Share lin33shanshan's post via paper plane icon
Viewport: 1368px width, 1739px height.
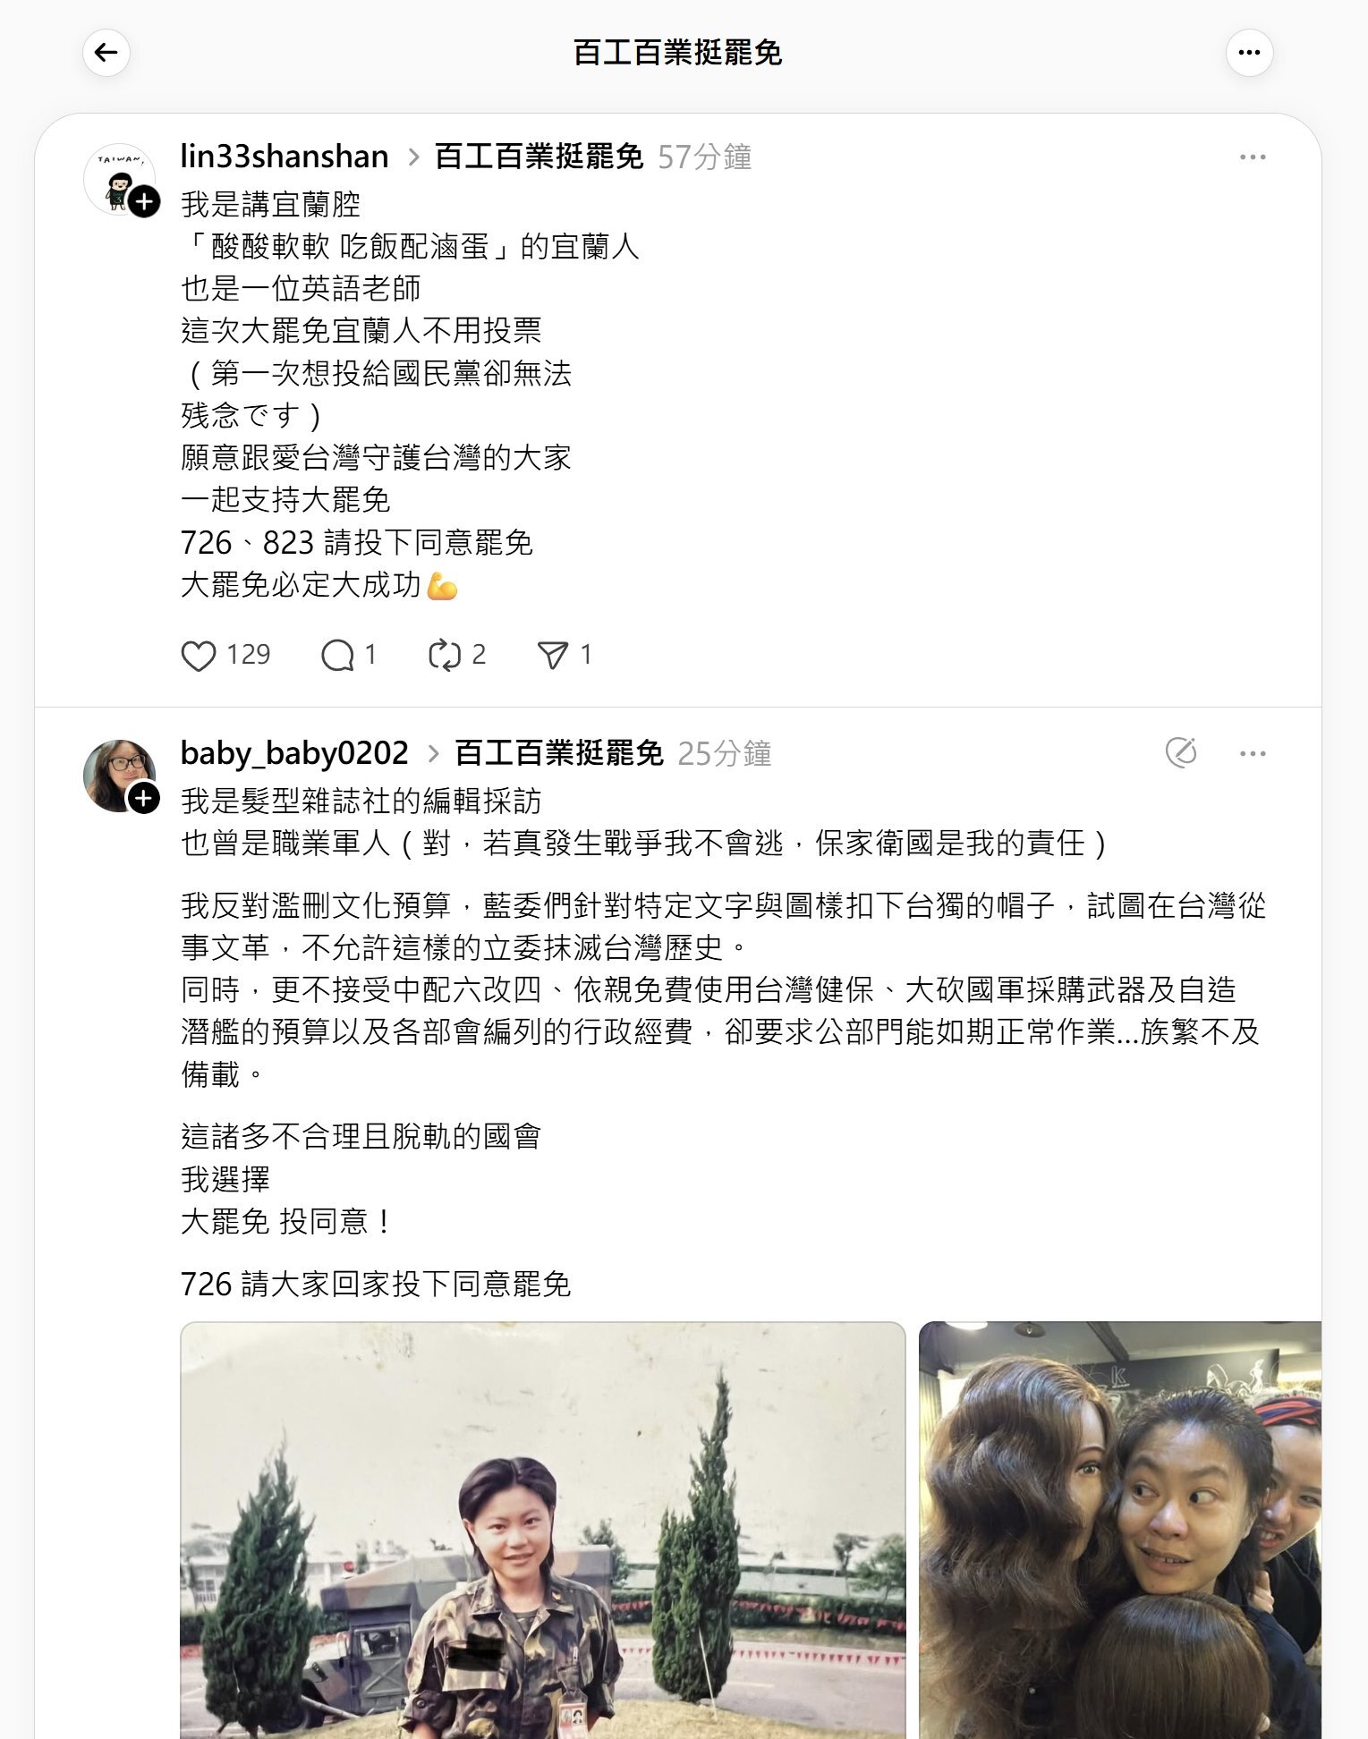(553, 656)
